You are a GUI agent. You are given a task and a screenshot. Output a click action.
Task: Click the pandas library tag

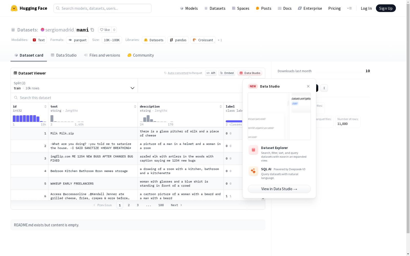tap(178, 40)
